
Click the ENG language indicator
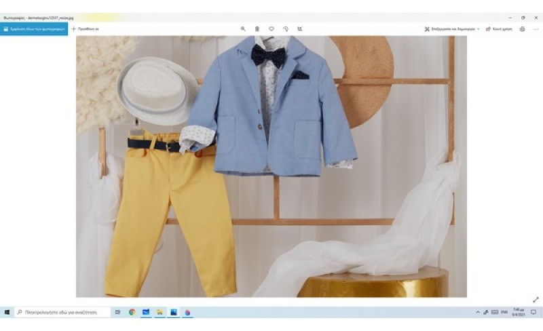(504, 312)
